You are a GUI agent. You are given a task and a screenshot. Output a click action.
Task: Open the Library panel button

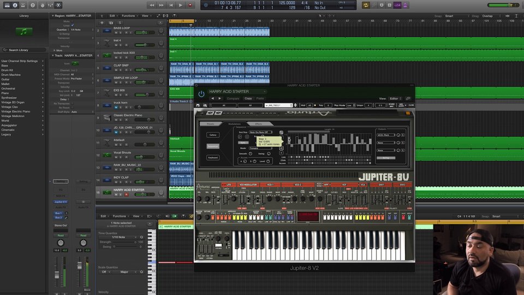(x=7, y=5)
